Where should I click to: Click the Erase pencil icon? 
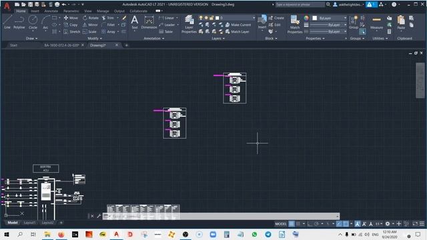click(x=124, y=18)
